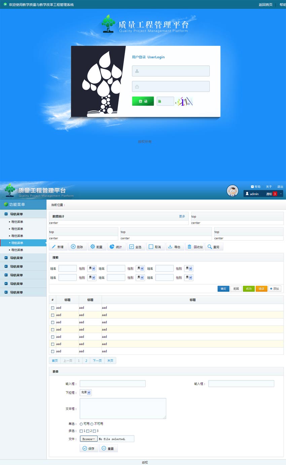The height and width of the screenshot is (465, 286).
Task: Click the 全选 select-all toolbar icon
Action: click(x=131, y=247)
